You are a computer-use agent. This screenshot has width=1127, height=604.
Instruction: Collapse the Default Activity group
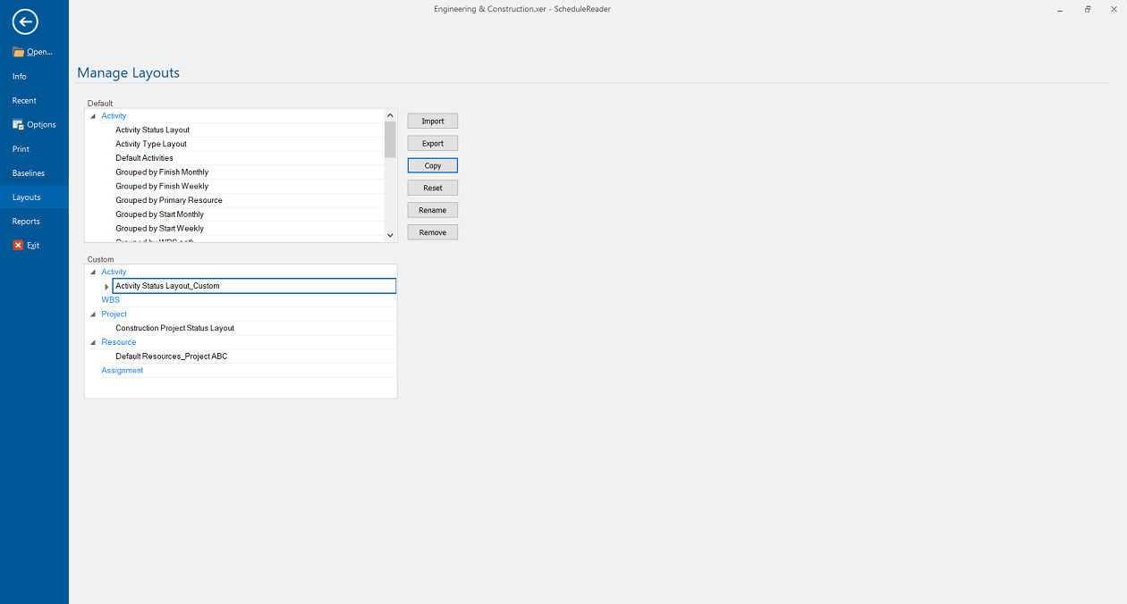pos(93,116)
